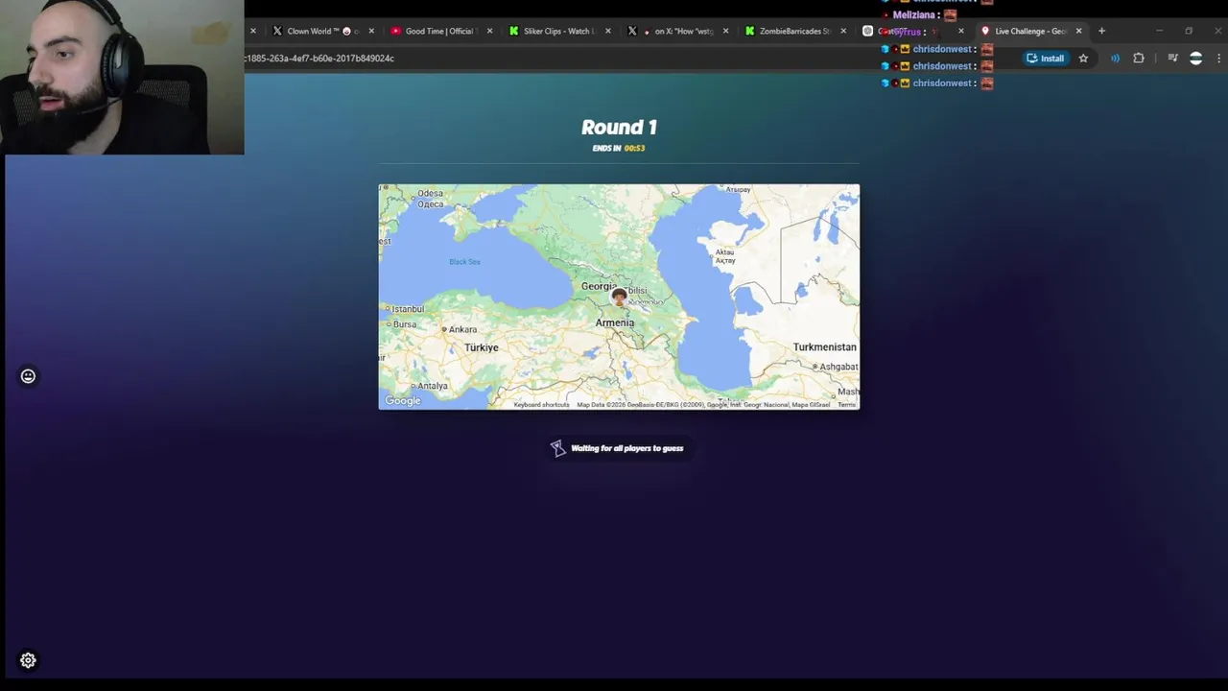Viewport: 1228px width, 691px height.
Task: Bookmark this page with the star icon
Action: (1083, 58)
